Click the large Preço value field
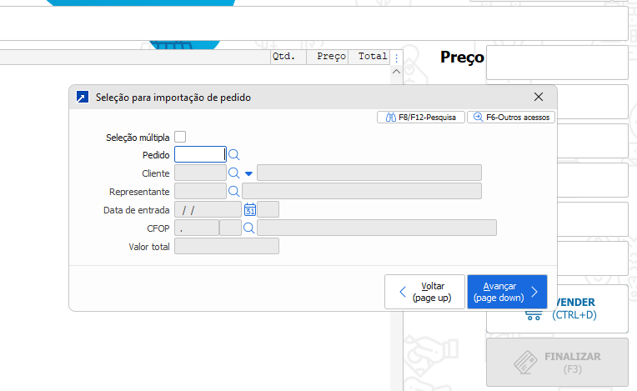Screen dimensions: 637x391 pyautogui.click(x=557, y=63)
